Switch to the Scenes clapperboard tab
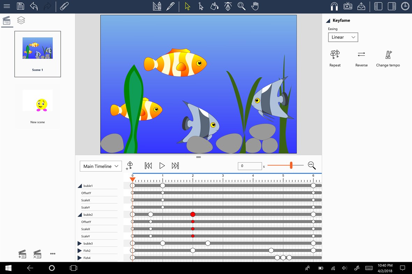Image resolution: width=412 pixels, height=274 pixels. click(x=7, y=20)
